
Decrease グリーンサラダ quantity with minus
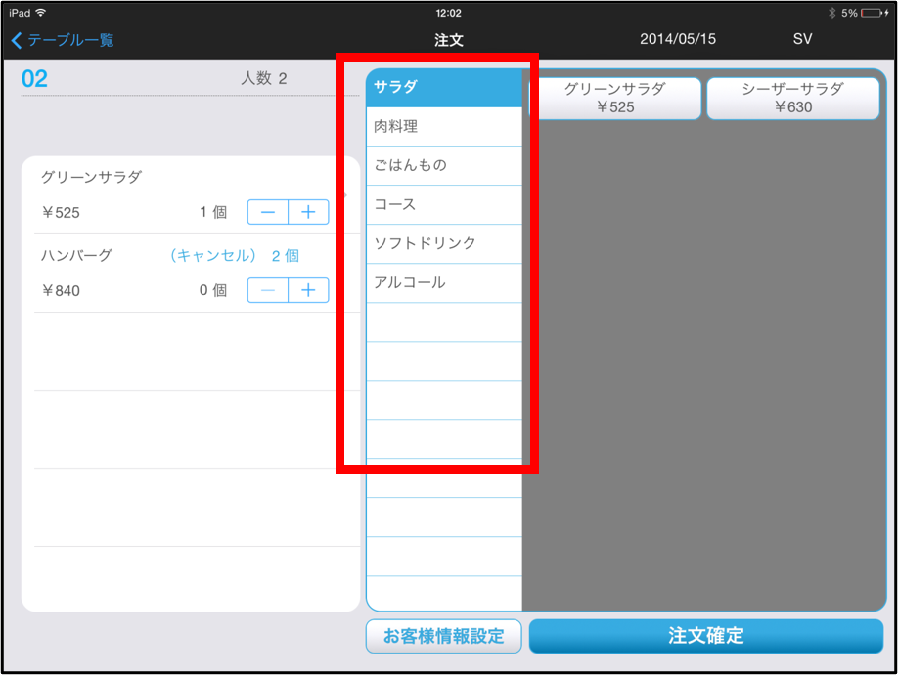pos(267,212)
